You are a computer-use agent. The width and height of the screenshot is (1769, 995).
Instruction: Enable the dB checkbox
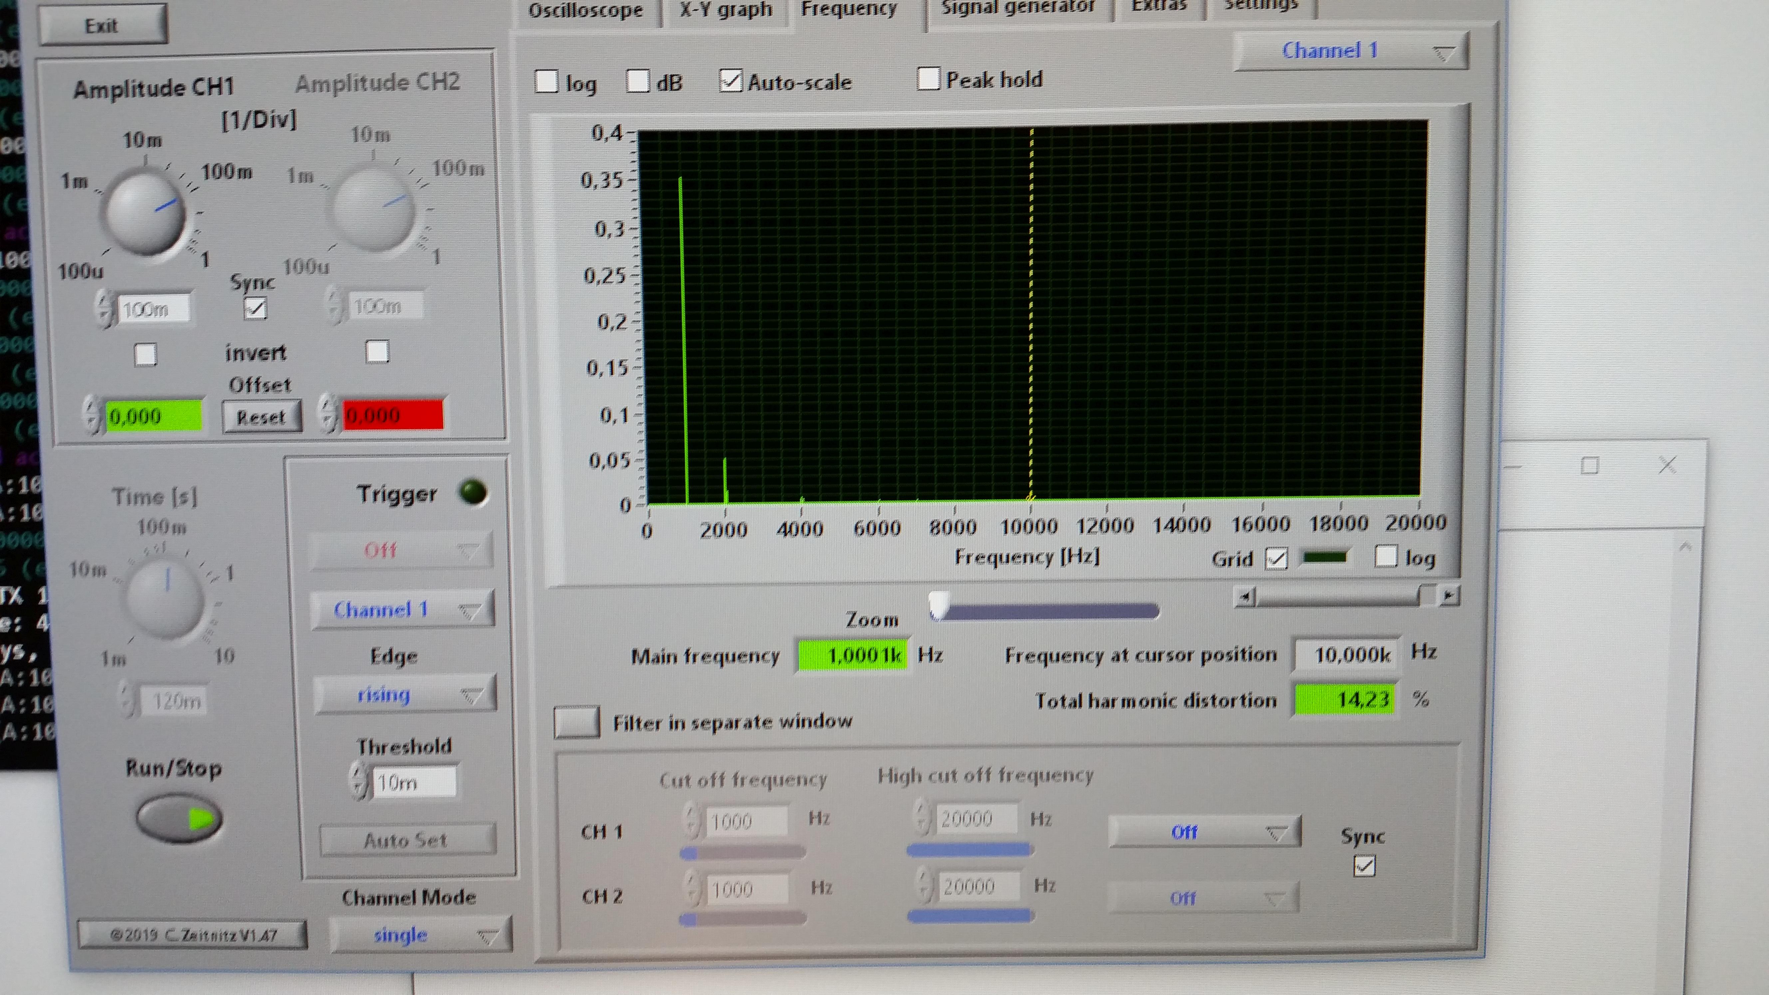(x=637, y=81)
